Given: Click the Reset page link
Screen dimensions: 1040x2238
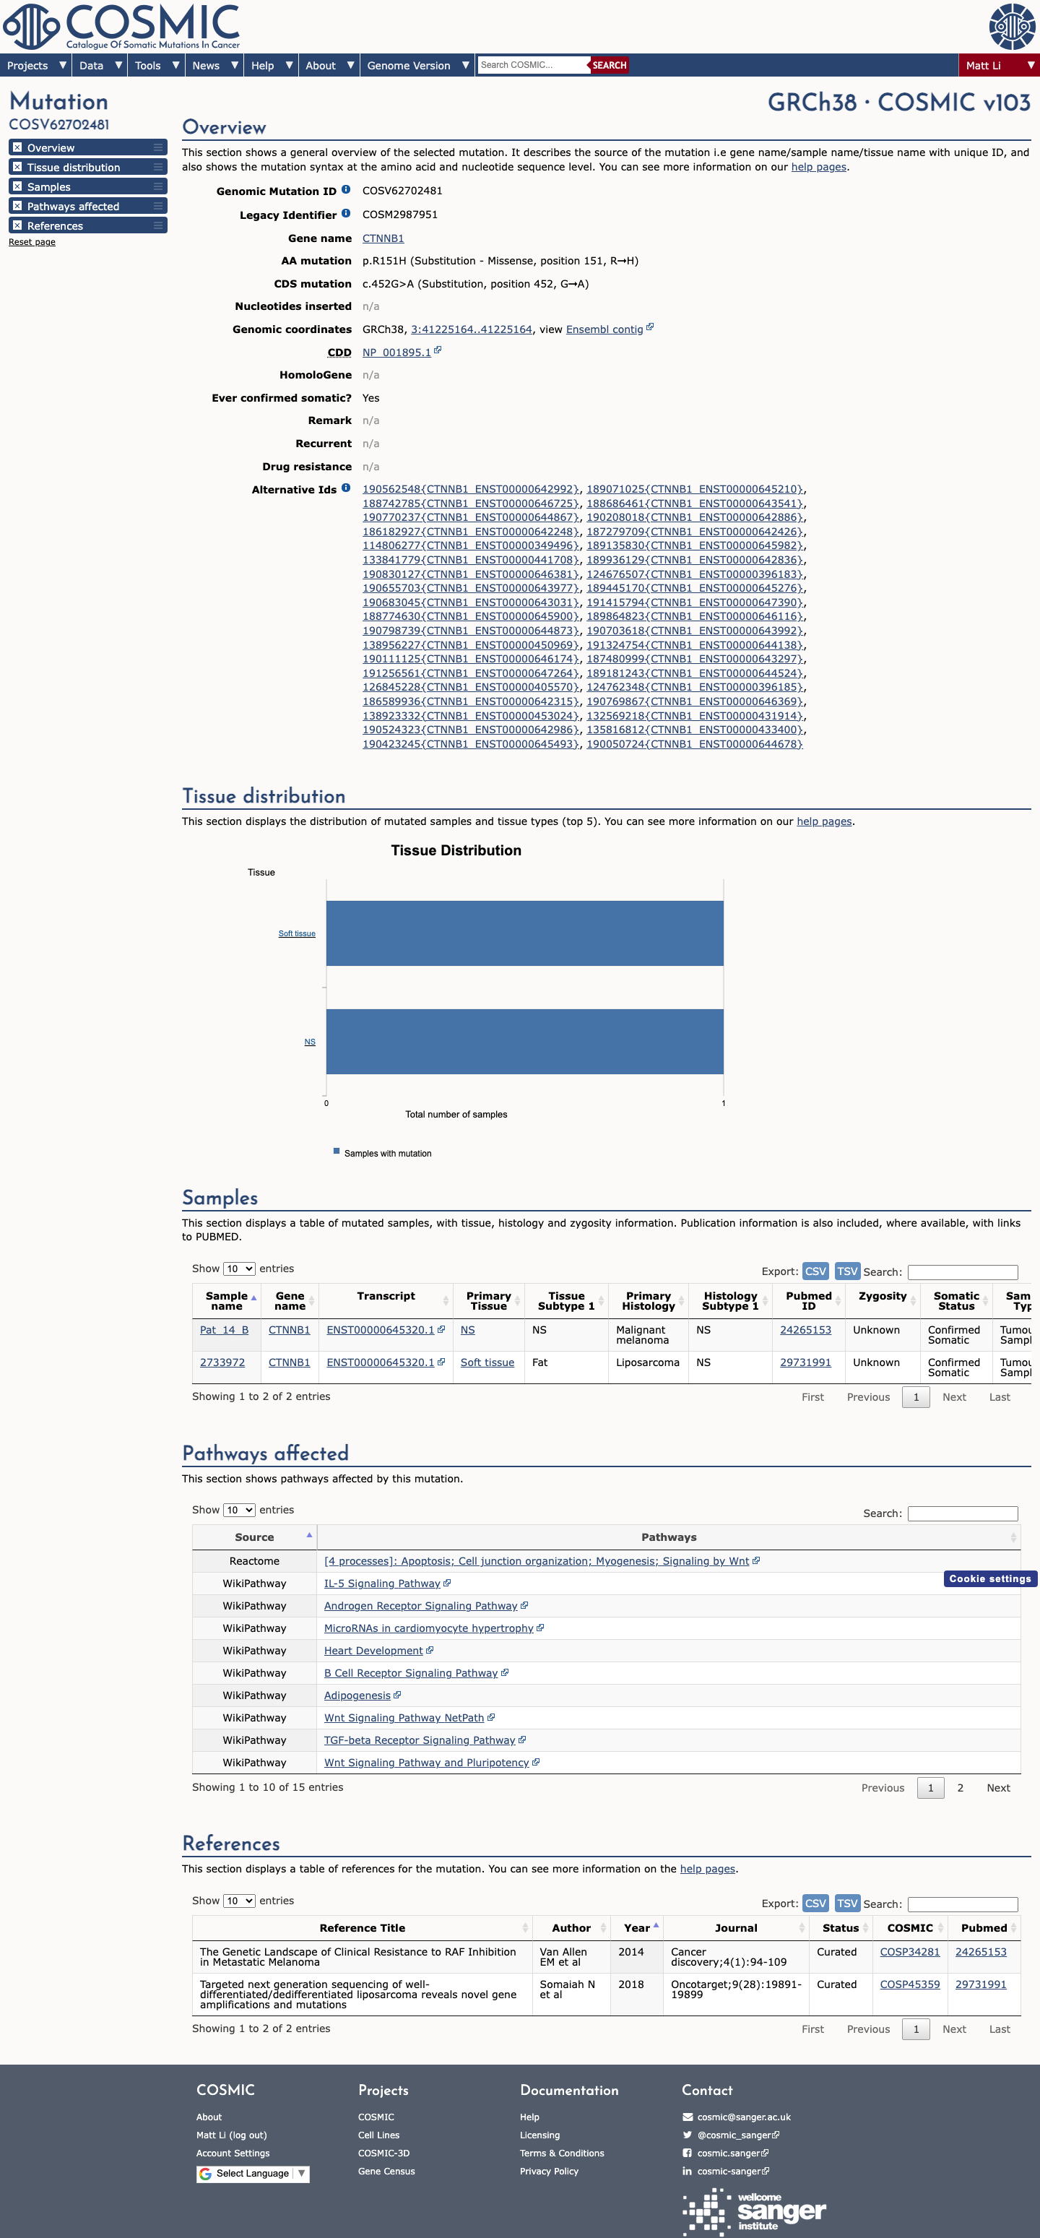Looking at the screenshot, I should pos(32,243).
